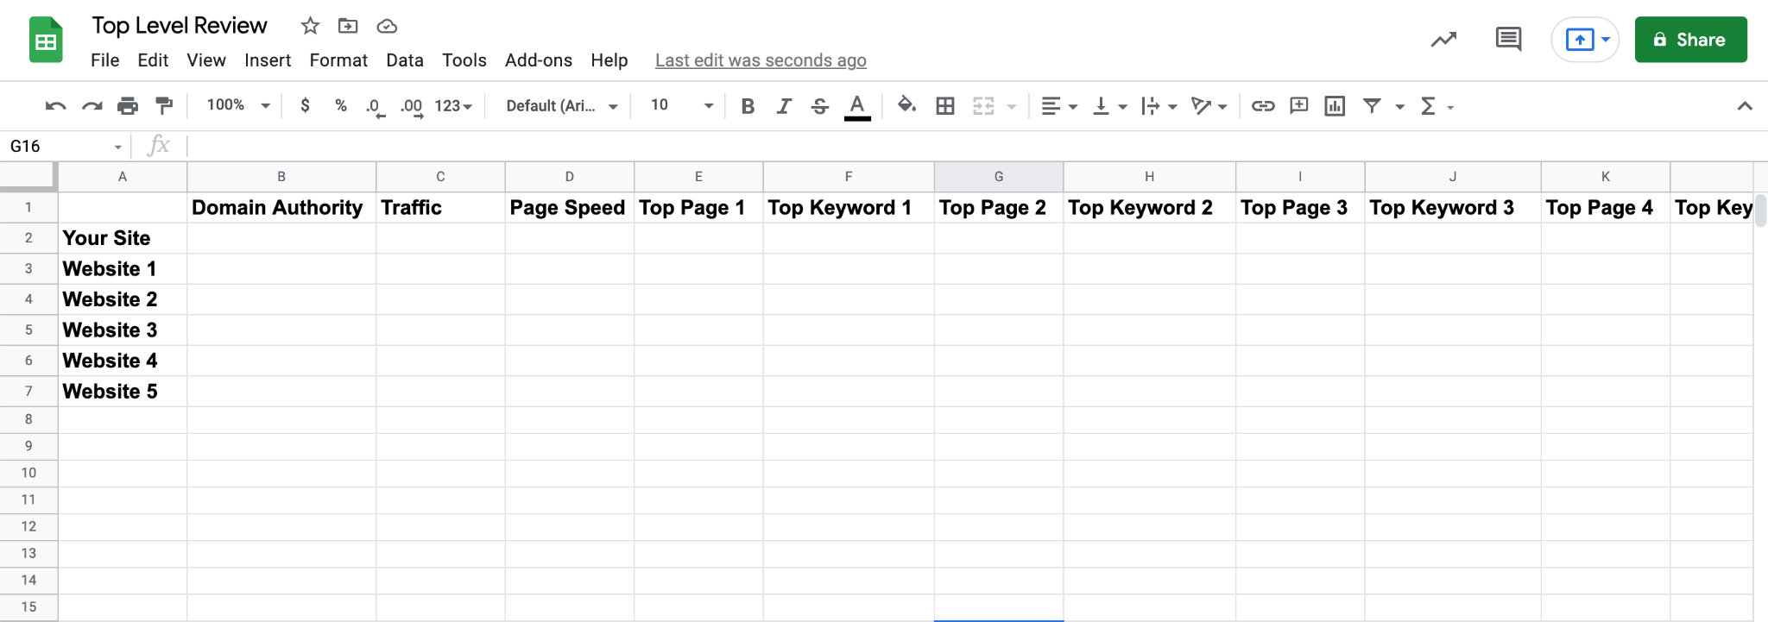The height and width of the screenshot is (622, 1768).
Task: Open the Tools menu
Action: pyautogui.click(x=464, y=60)
